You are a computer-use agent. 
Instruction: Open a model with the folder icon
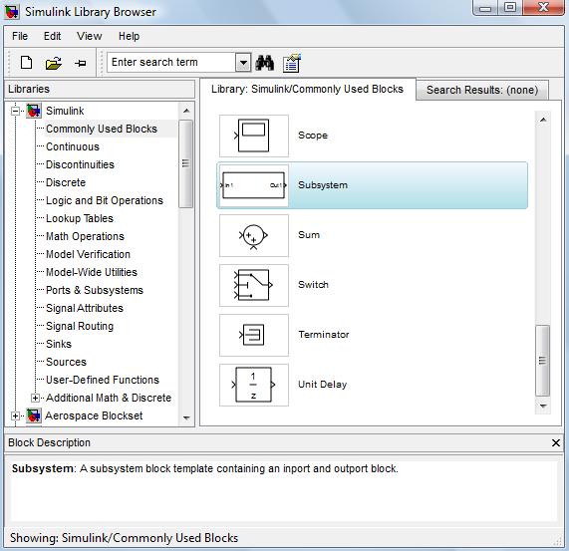click(x=54, y=63)
